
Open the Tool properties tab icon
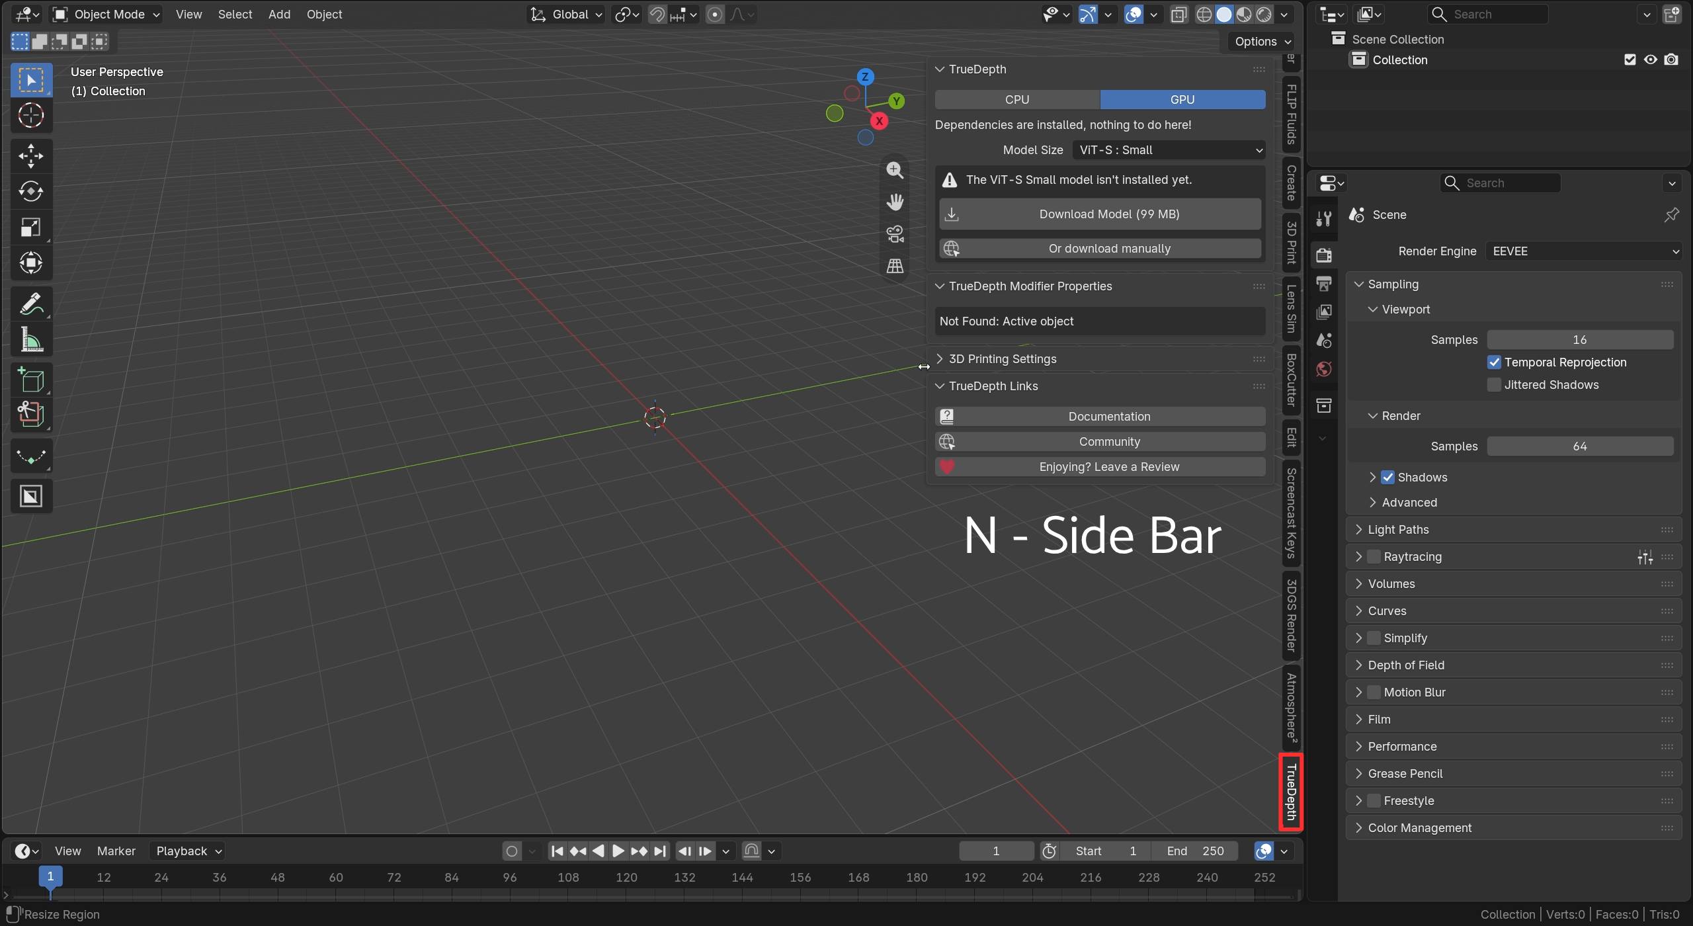tap(1323, 219)
